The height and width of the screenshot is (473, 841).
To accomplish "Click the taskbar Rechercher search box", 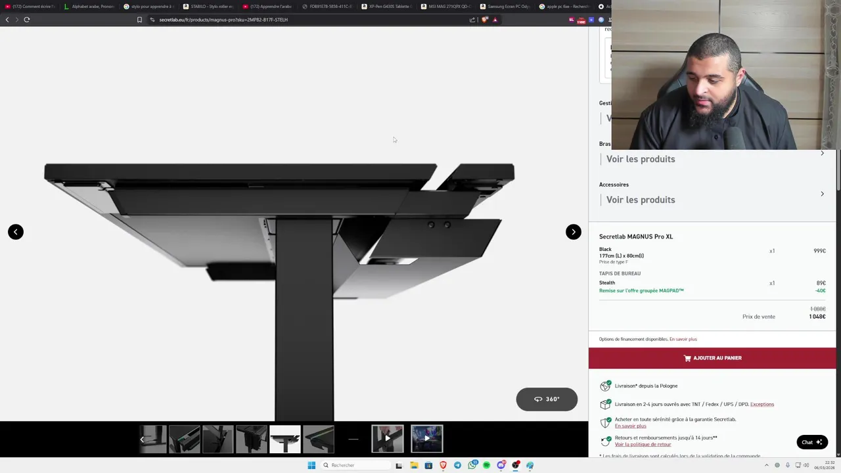I will click(355, 465).
